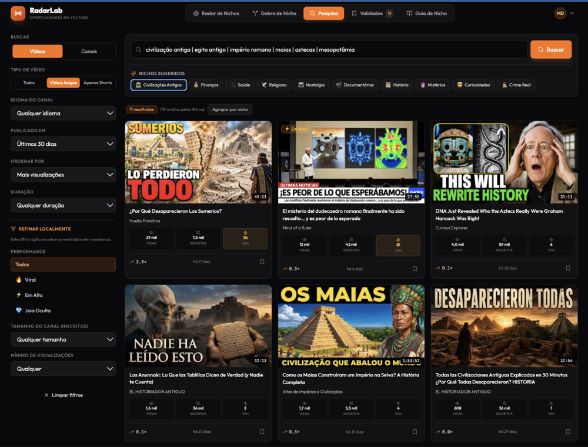
Task: Click the VPH 81 badge on dodecaedro card
Action: coord(398,245)
